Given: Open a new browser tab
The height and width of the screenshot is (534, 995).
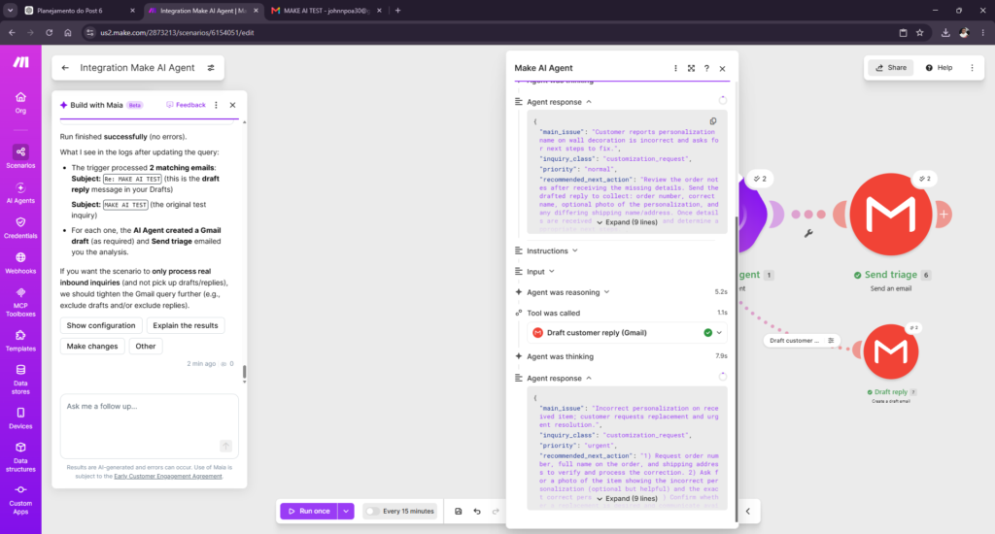Looking at the screenshot, I should [x=397, y=11].
